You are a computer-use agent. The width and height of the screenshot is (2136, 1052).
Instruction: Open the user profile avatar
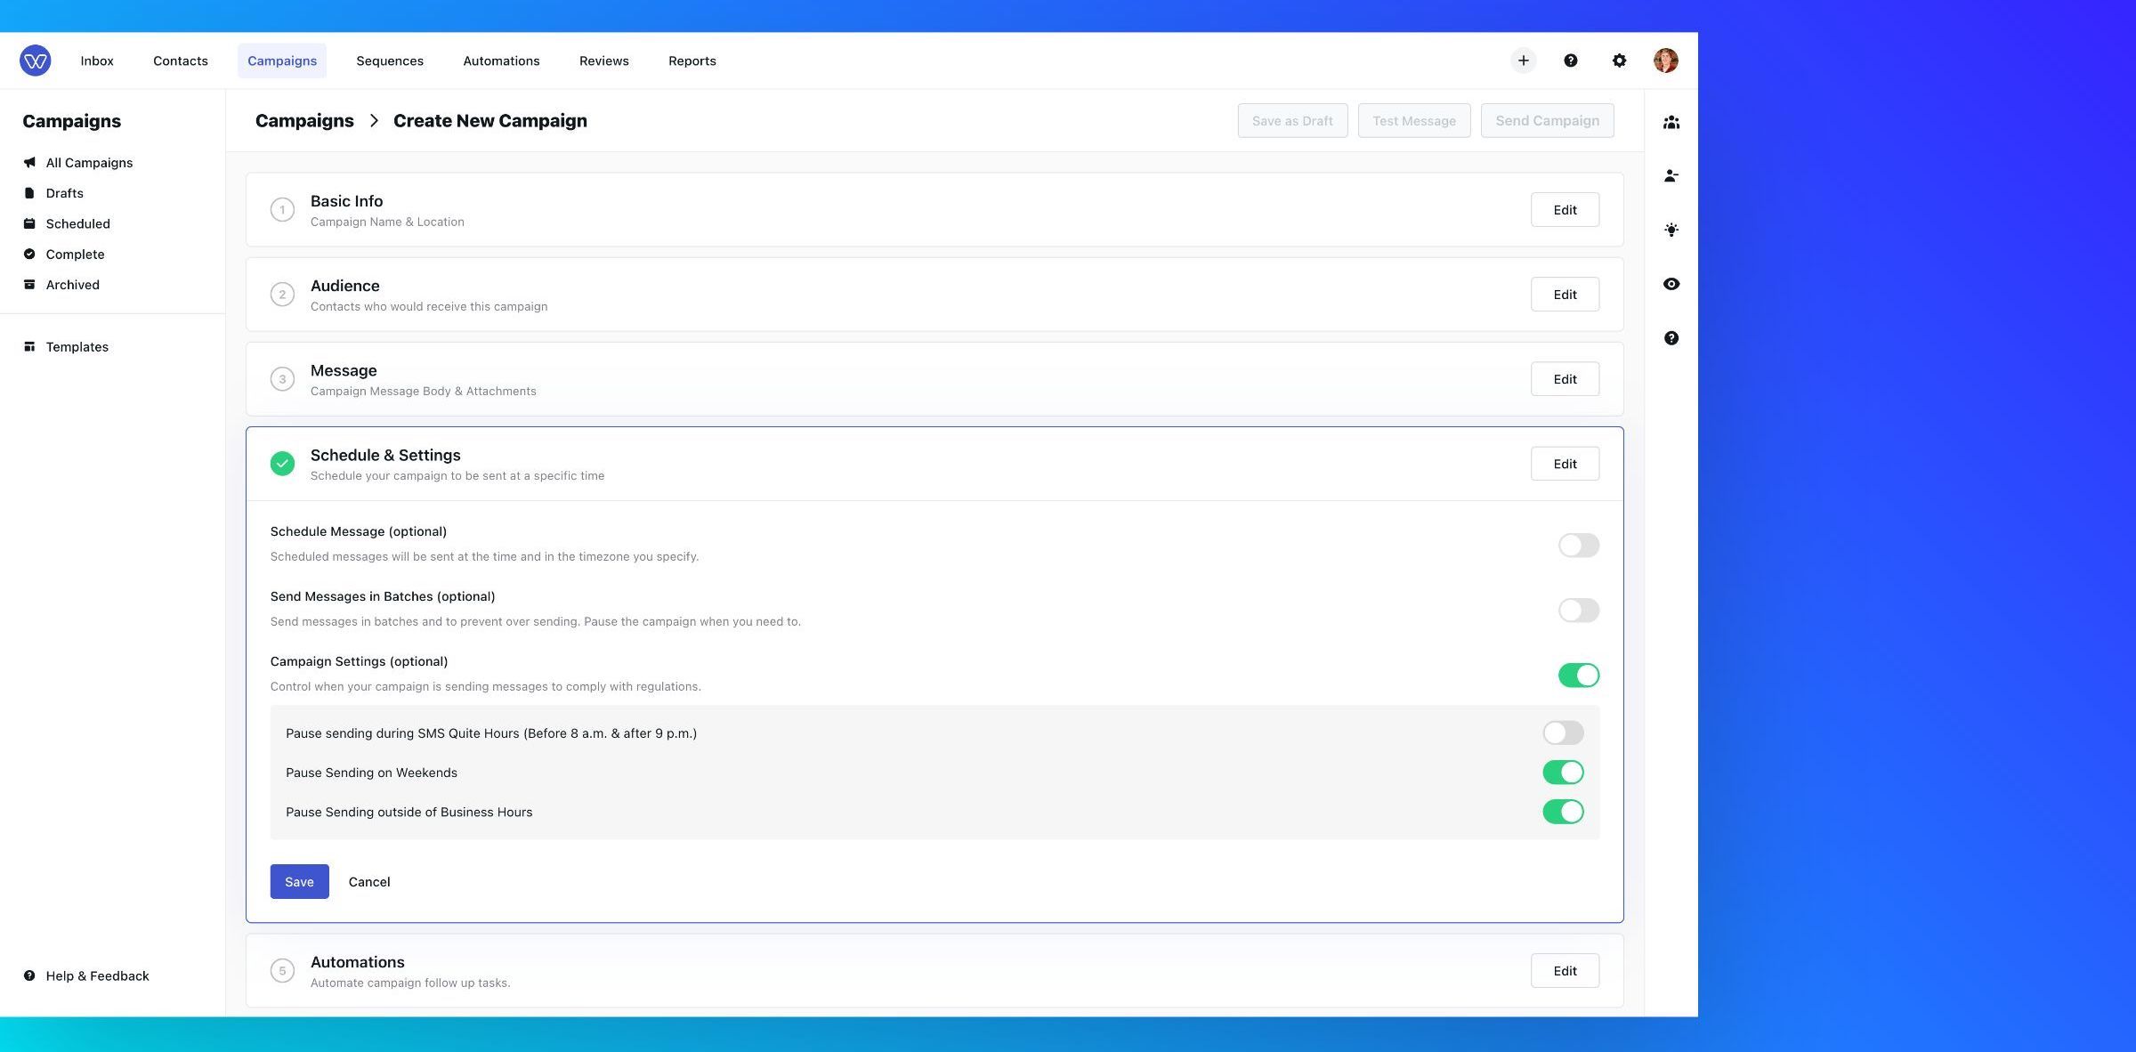coord(1665,61)
